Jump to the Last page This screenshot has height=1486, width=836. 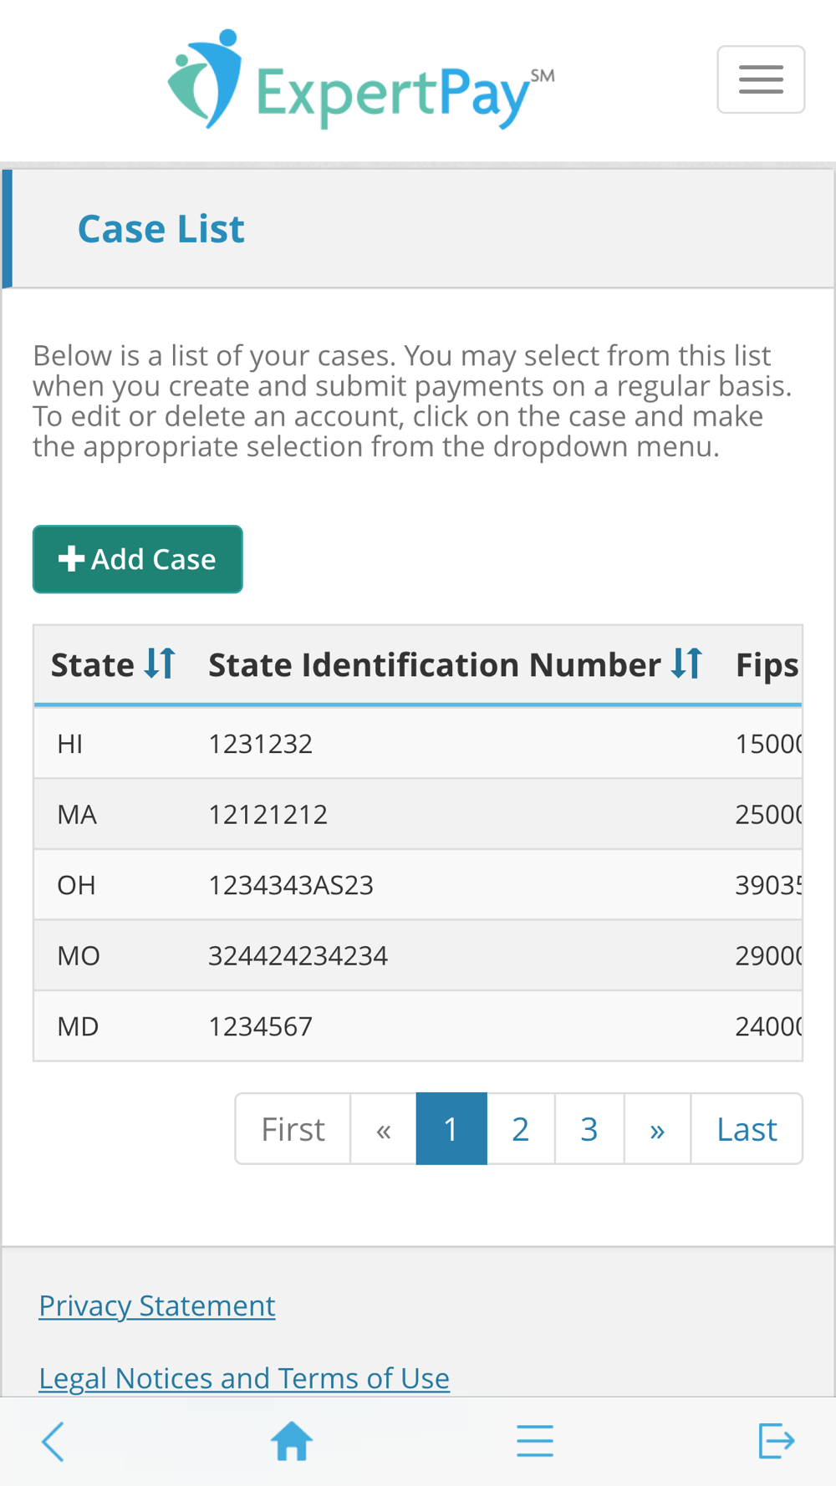pyautogui.click(x=747, y=1129)
